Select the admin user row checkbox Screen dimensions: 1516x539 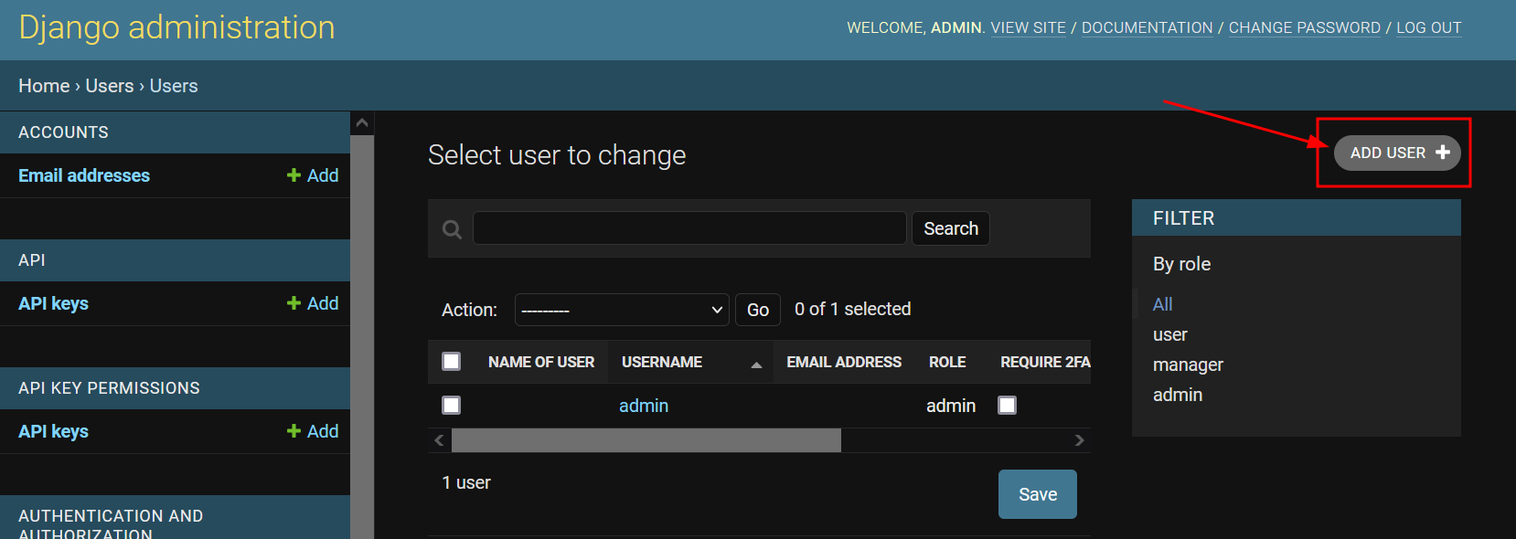point(452,405)
